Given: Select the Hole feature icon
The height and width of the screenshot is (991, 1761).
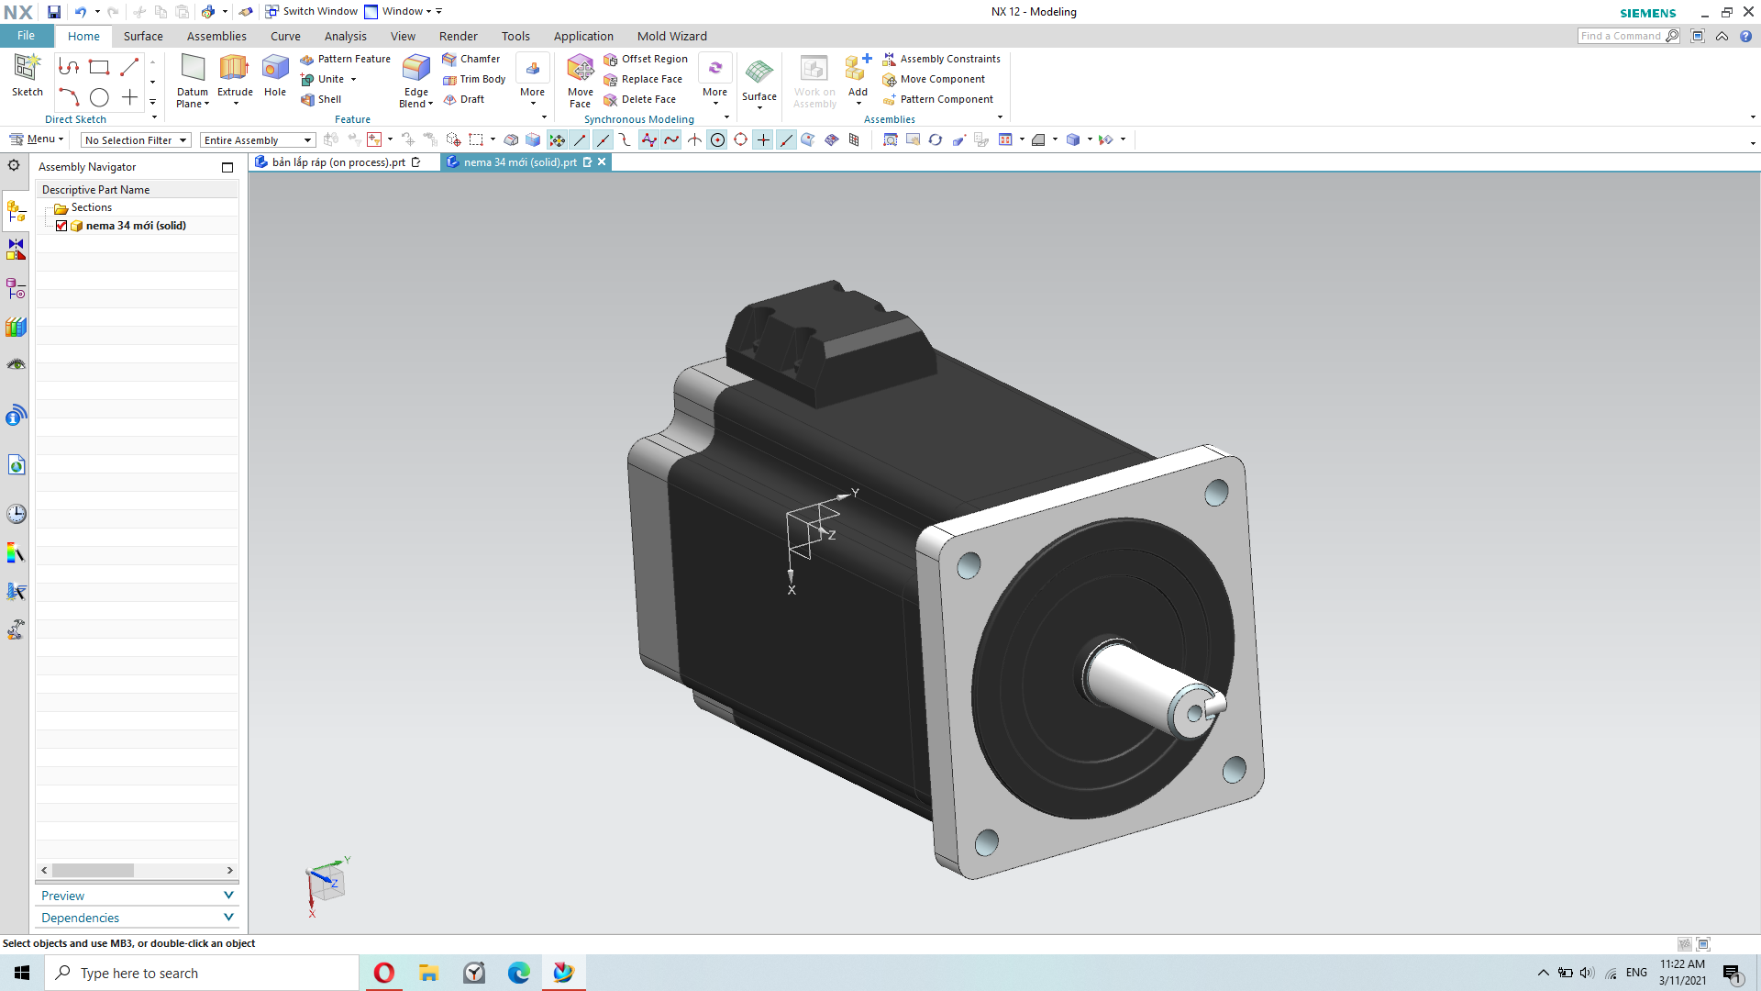Looking at the screenshot, I should (x=275, y=68).
